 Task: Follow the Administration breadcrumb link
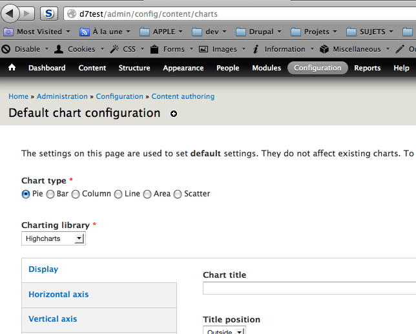[x=62, y=96]
